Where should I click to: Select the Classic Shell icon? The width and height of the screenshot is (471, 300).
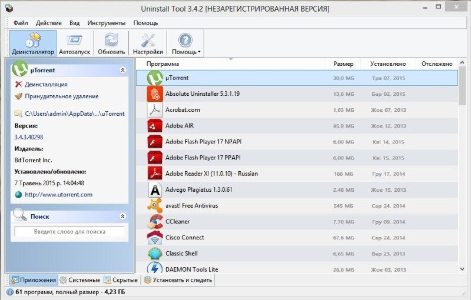[x=155, y=254]
